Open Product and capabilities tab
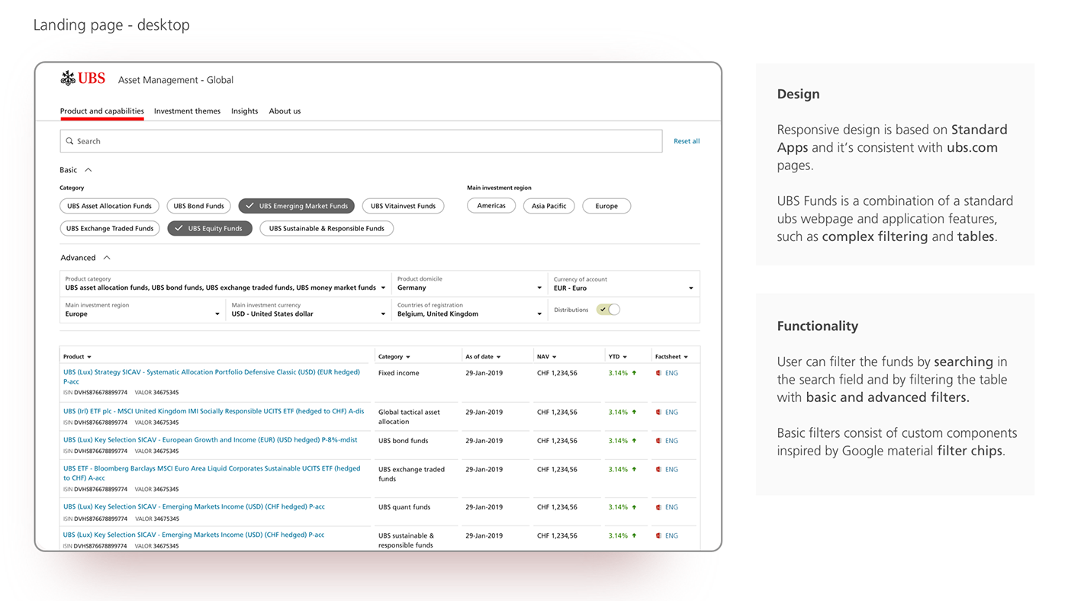1068x601 pixels. pos(101,111)
